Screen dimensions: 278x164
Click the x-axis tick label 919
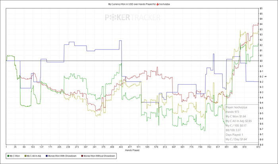click(x=245, y=147)
